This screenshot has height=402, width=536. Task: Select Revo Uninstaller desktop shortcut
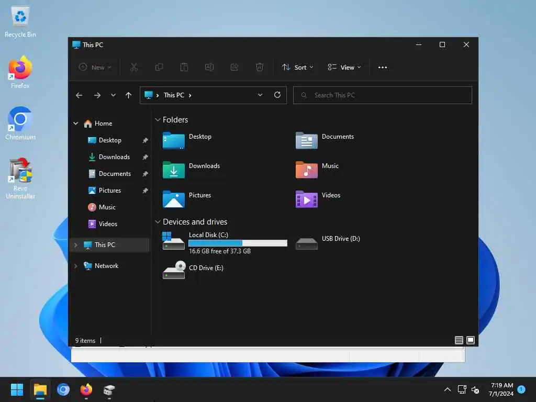[20, 178]
